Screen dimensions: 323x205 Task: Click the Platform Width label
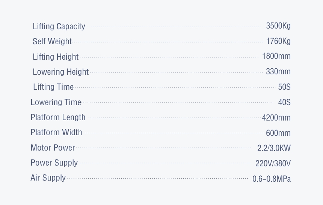pyautogui.click(x=56, y=132)
